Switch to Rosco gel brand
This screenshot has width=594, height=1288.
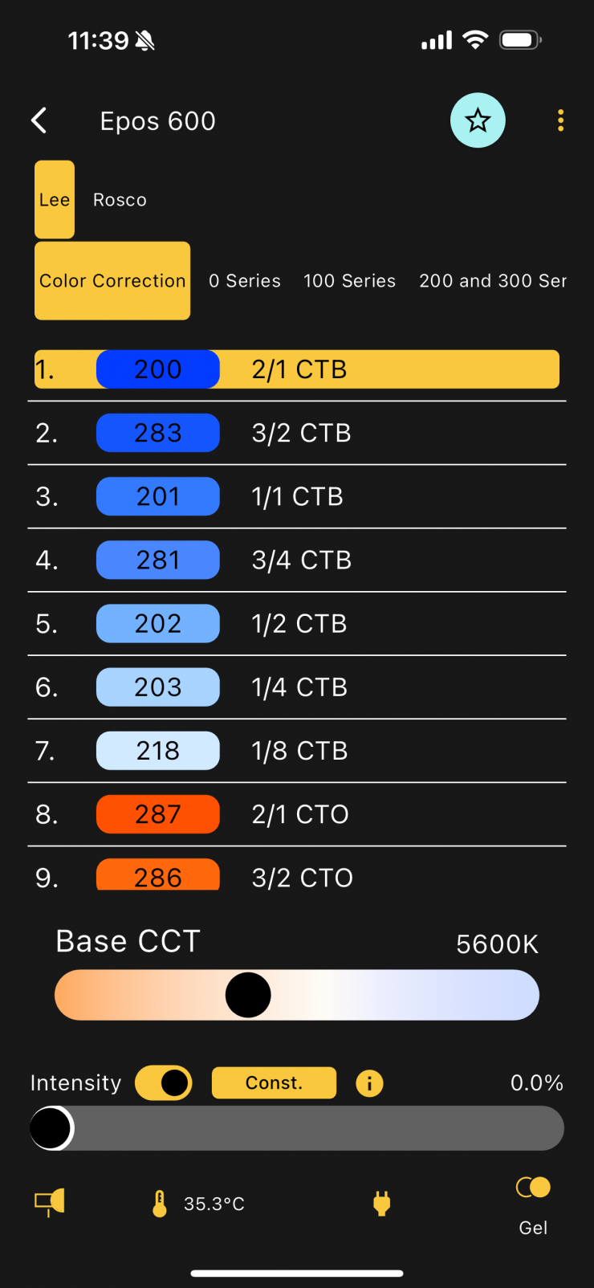120,200
